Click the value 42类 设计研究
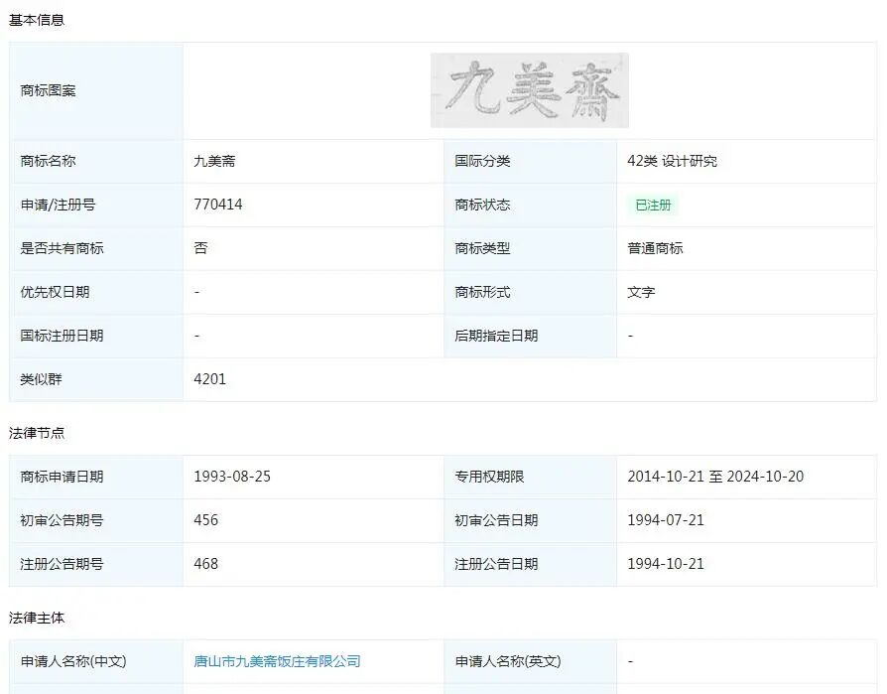The image size is (887, 694). coord(672,161)
